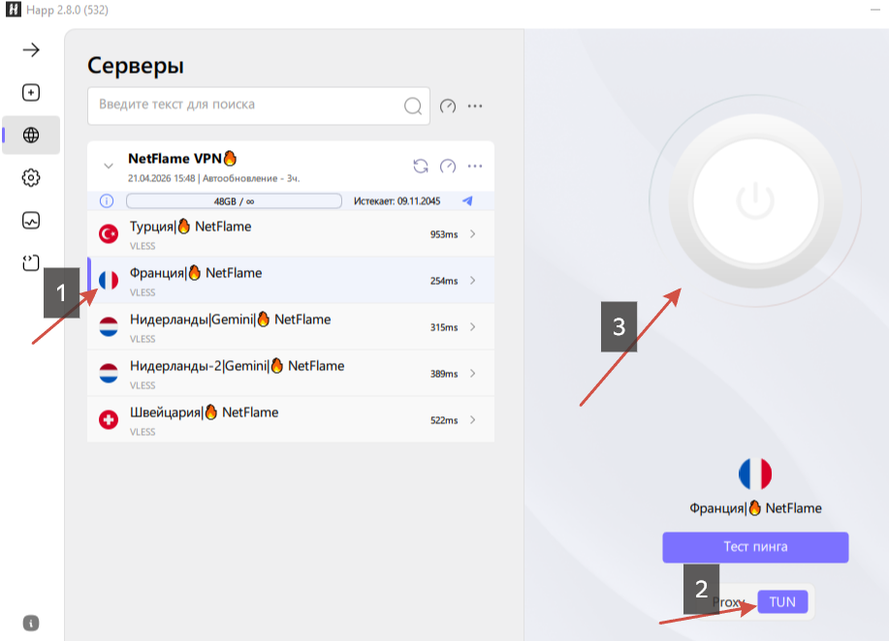The image size is (889, 641).
Task: Open the Telegram paper plane icon
Action: [467, 201]
